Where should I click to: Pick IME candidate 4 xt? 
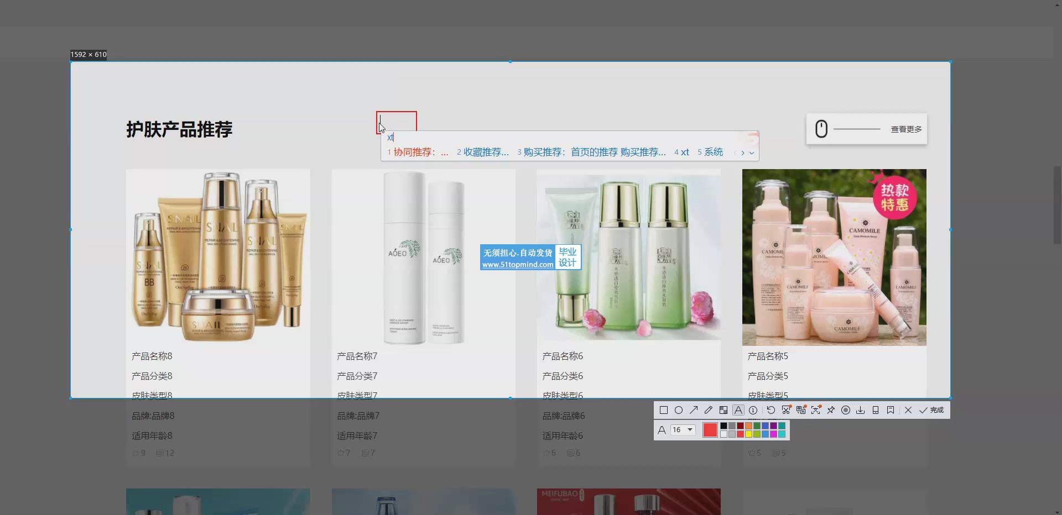coord(681,152)
